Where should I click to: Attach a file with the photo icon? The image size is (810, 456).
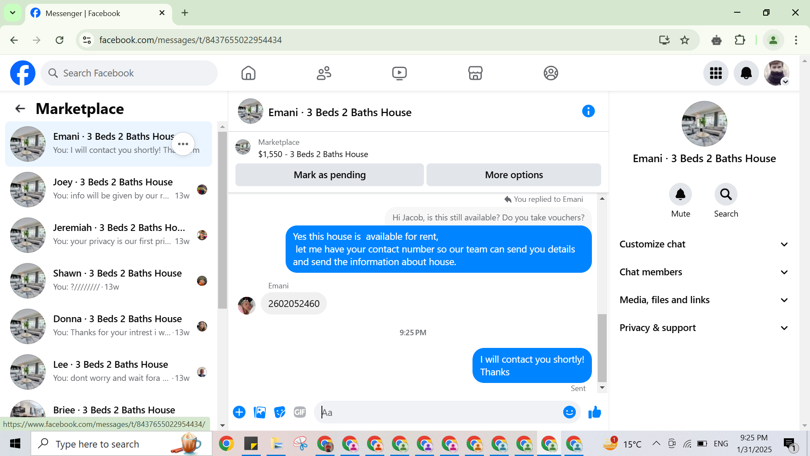point(259,412)
